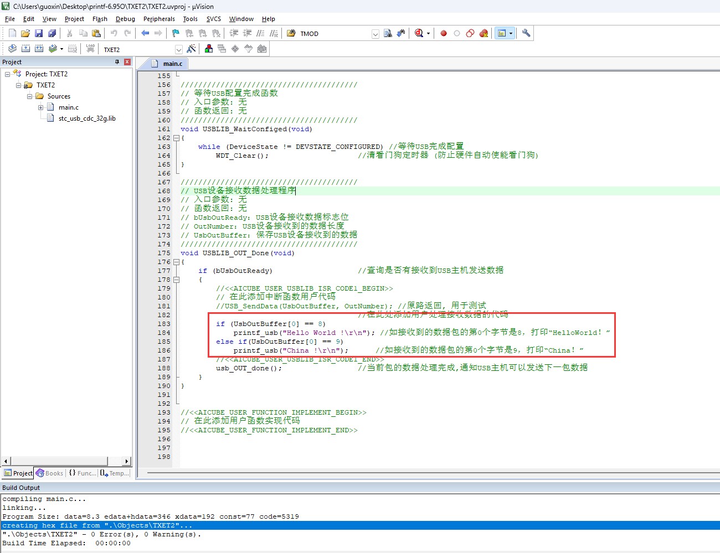The height and width of the screenshot is (553, 720).
Task: Open Configuration with the wrench icon
Action: pyautogui.click(x=526, y=33)
